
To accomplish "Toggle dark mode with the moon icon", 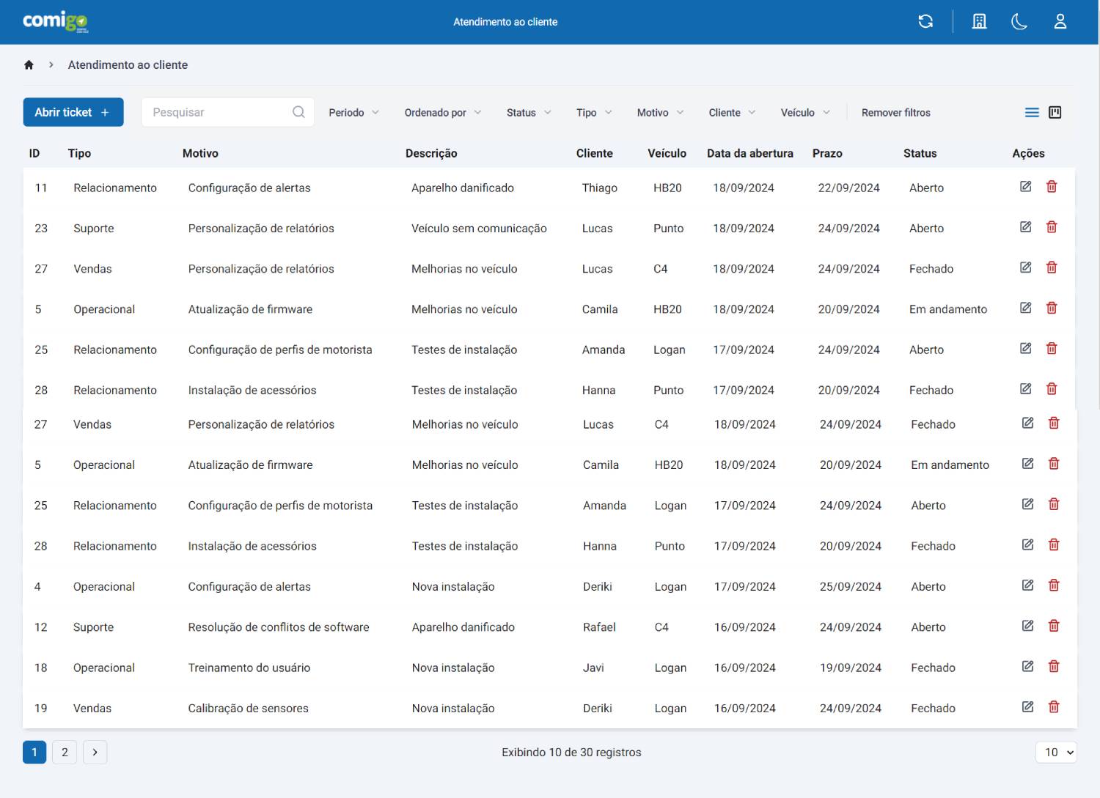I will 1019,22.
